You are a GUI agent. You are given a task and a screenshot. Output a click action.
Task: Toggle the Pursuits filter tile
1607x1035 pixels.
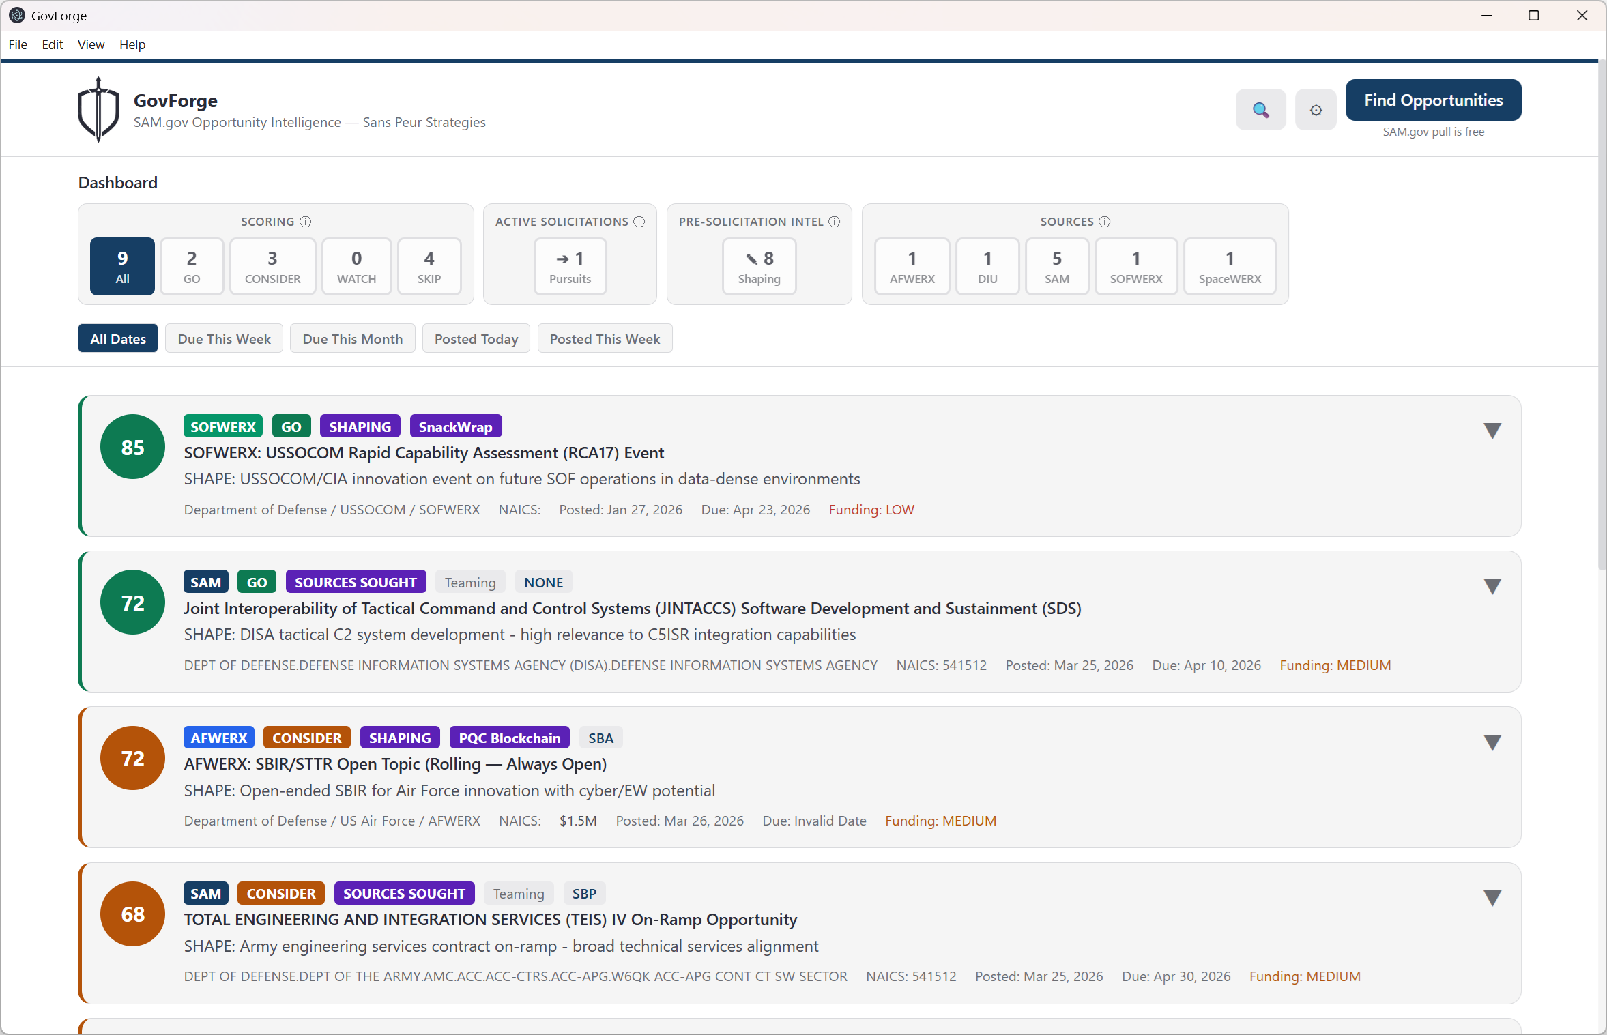pos(570,266)
